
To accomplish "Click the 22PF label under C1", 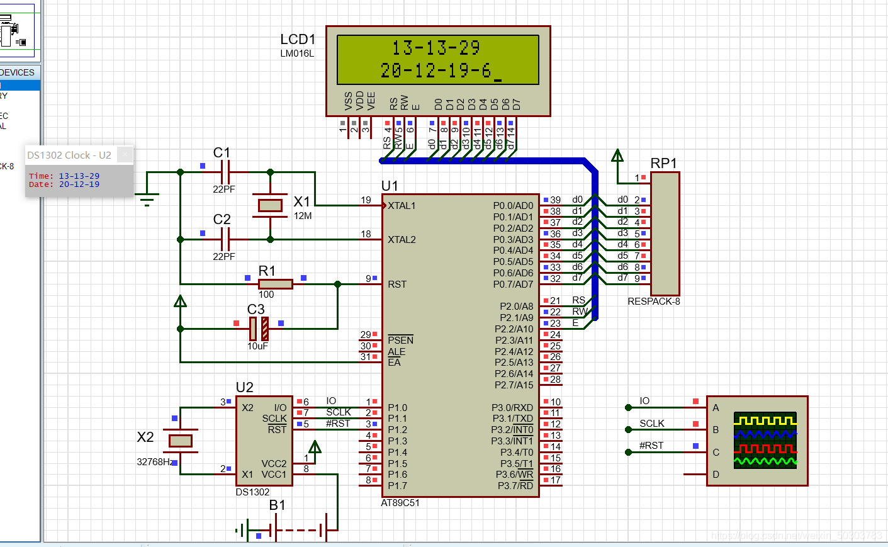I will tap(224, 189).
